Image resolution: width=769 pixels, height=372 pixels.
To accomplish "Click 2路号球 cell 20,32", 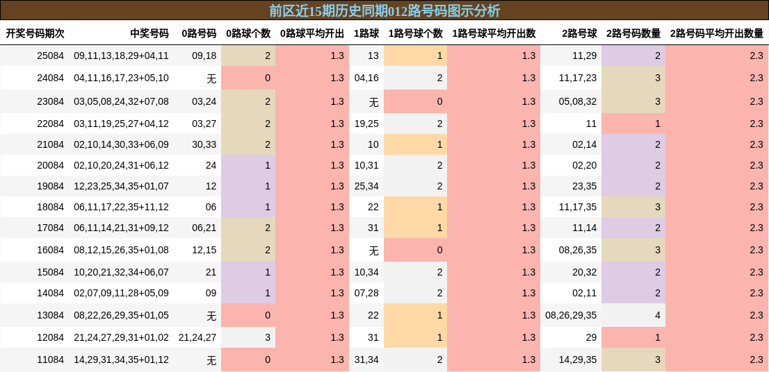I will (x=585, y=272).
